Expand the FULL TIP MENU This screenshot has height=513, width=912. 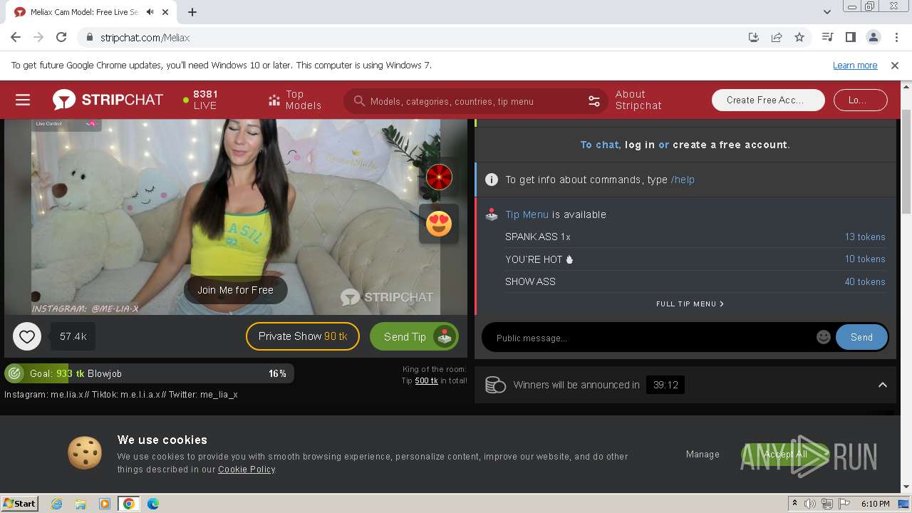690,304
